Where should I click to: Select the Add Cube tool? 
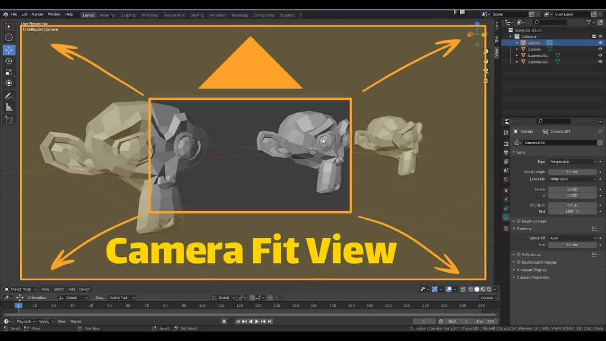(9, 120)
